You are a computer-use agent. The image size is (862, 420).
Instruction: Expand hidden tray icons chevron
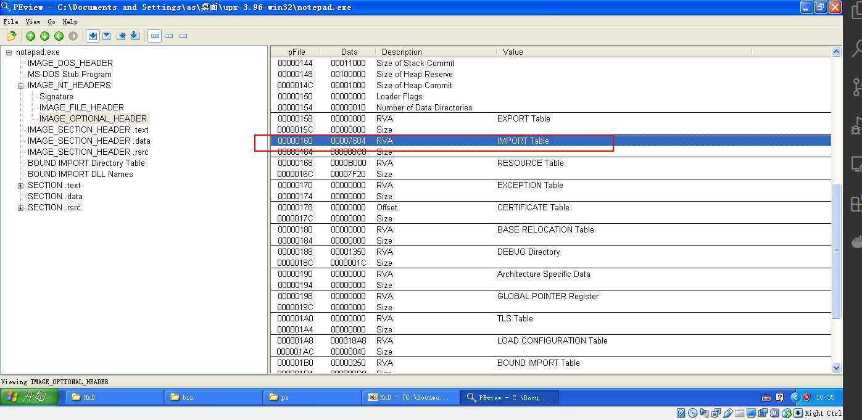[x=795, y=398]
